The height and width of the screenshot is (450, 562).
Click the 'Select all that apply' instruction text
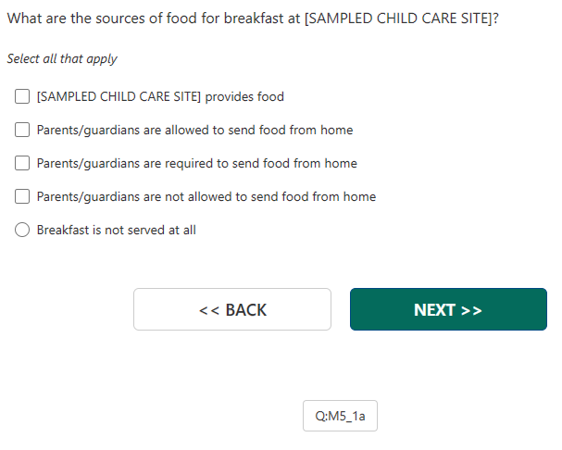coord(62,58)
